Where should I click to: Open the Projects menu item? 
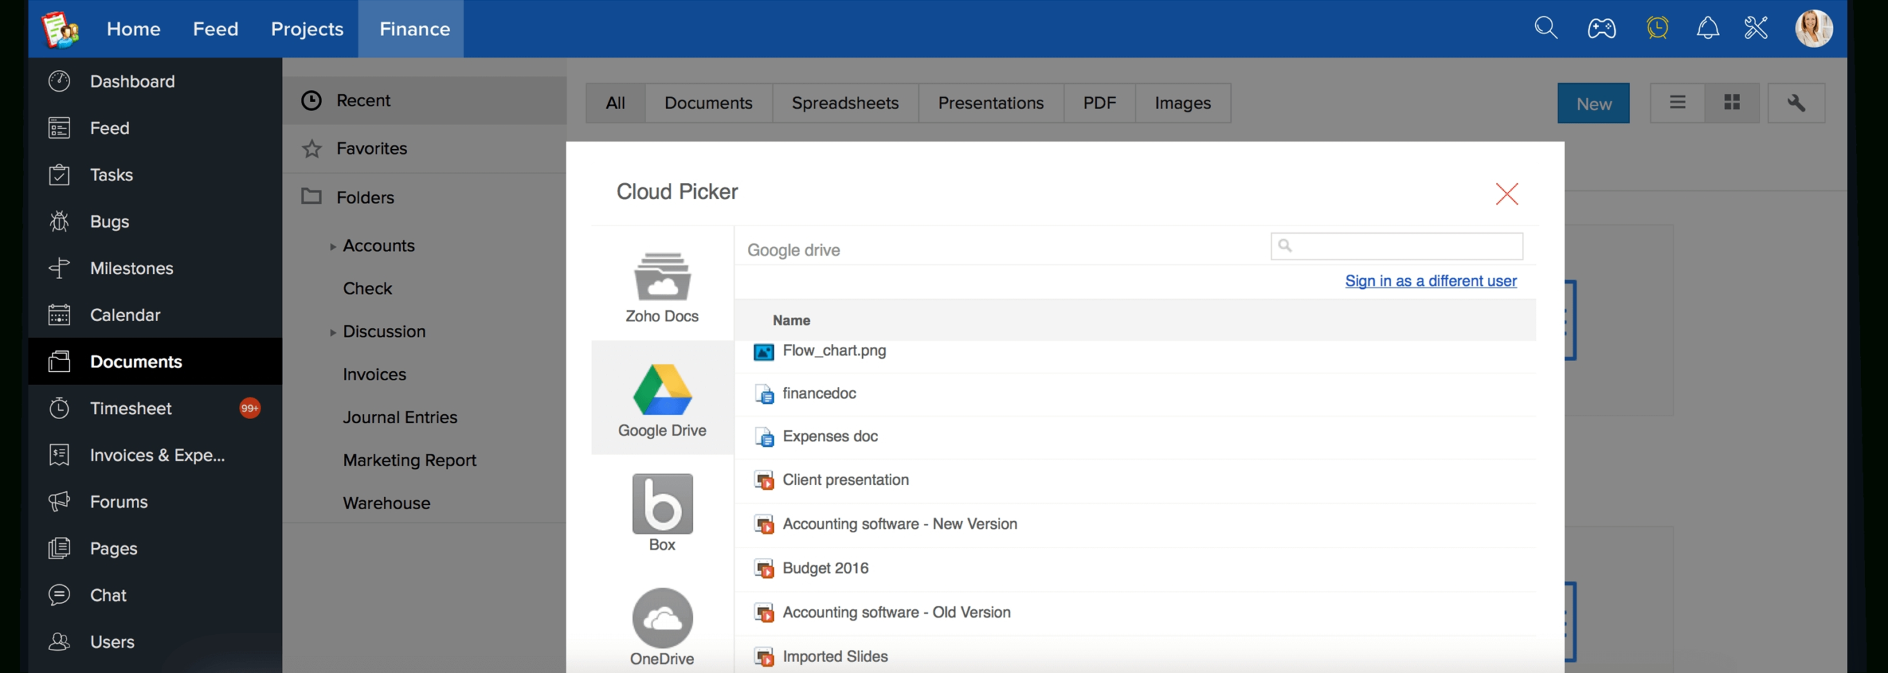tap(306, 28)
